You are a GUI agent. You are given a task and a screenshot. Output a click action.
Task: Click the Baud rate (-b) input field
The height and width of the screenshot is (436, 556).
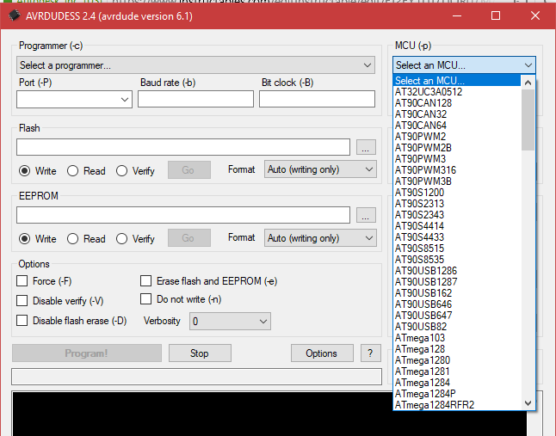195,99
